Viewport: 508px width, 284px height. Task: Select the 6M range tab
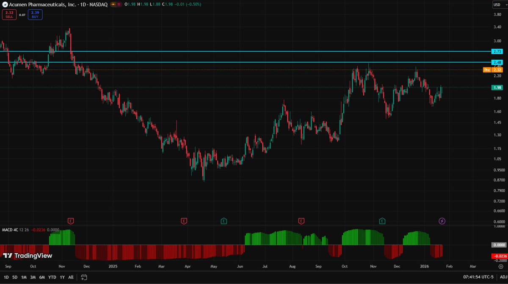pyautogui.click(x=42, y=277)
